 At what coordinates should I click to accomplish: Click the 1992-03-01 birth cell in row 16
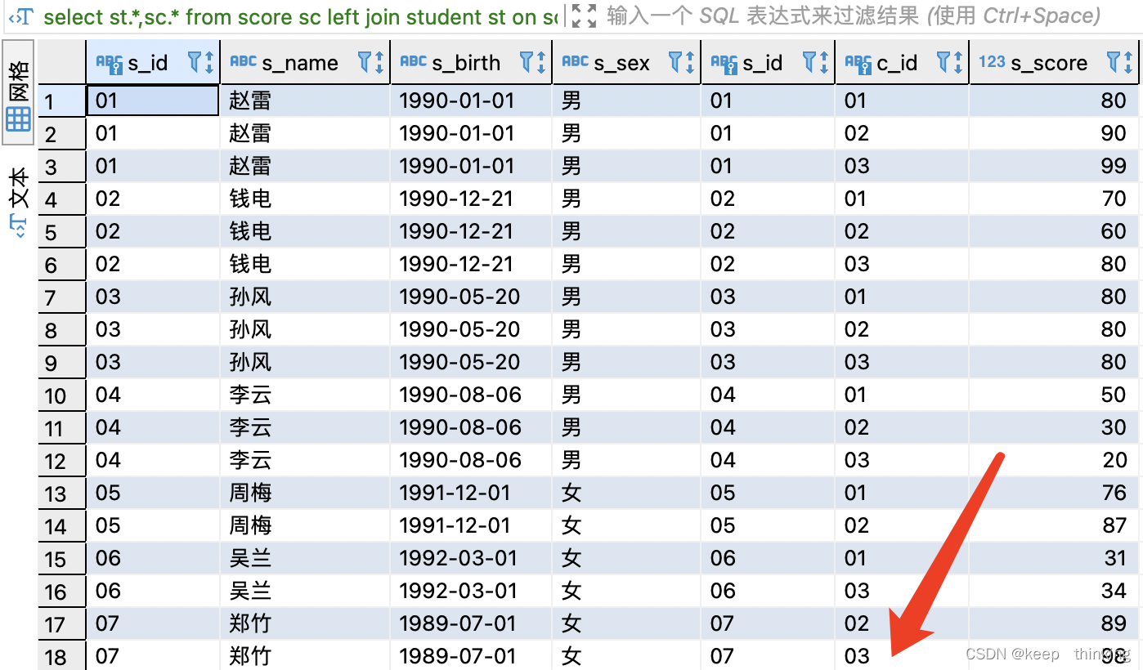point(472,591)
